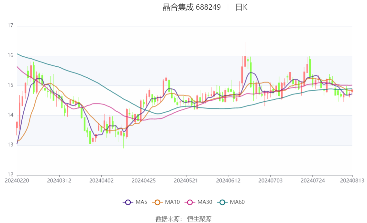Toggle the MA10 orange legend circle icon
Image resolution: width=367 pixels, height=223 pixels.
click(x=157, y=202)
